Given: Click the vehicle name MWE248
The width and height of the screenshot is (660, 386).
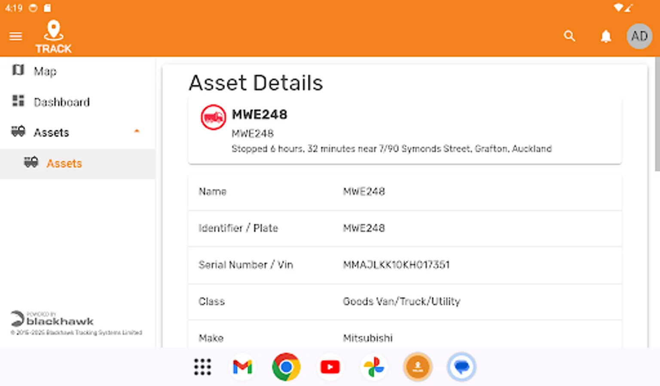Looking at the screenshot, I should click(x=259, y=115).
